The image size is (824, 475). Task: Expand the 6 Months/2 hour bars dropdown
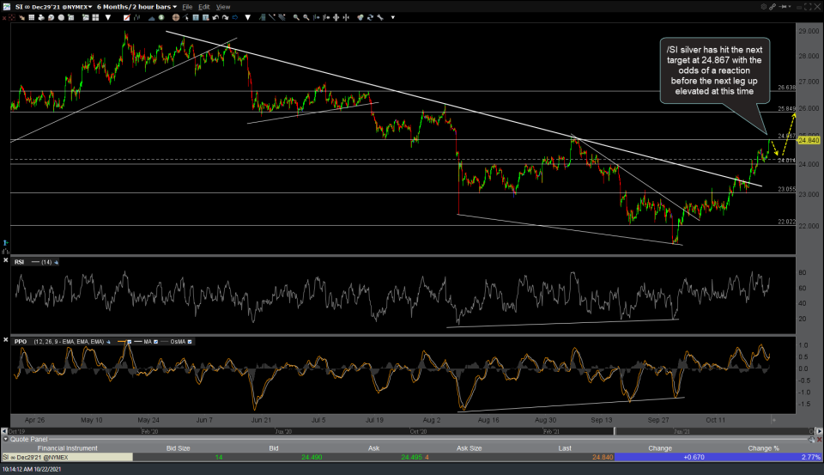click(x=137, y=7)
